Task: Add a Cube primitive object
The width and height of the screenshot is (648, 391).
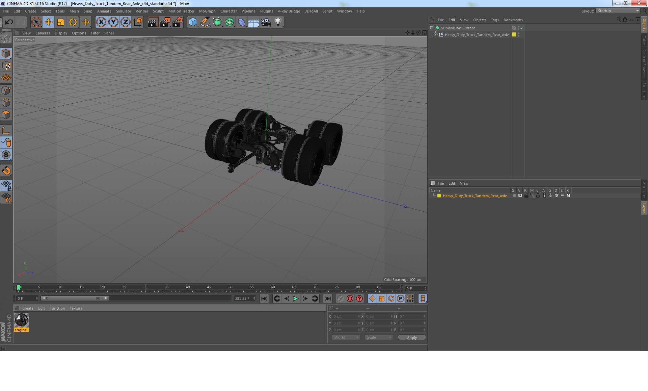Action: click(193, 22)
